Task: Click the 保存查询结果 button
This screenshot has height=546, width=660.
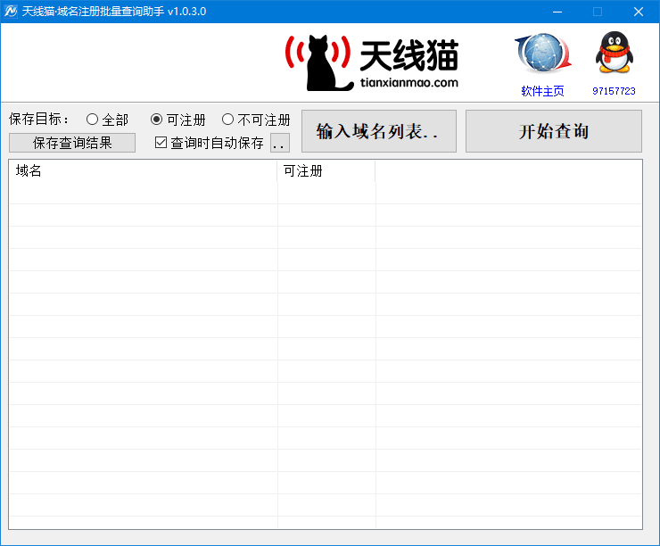Action: click(x=72, y=143)
